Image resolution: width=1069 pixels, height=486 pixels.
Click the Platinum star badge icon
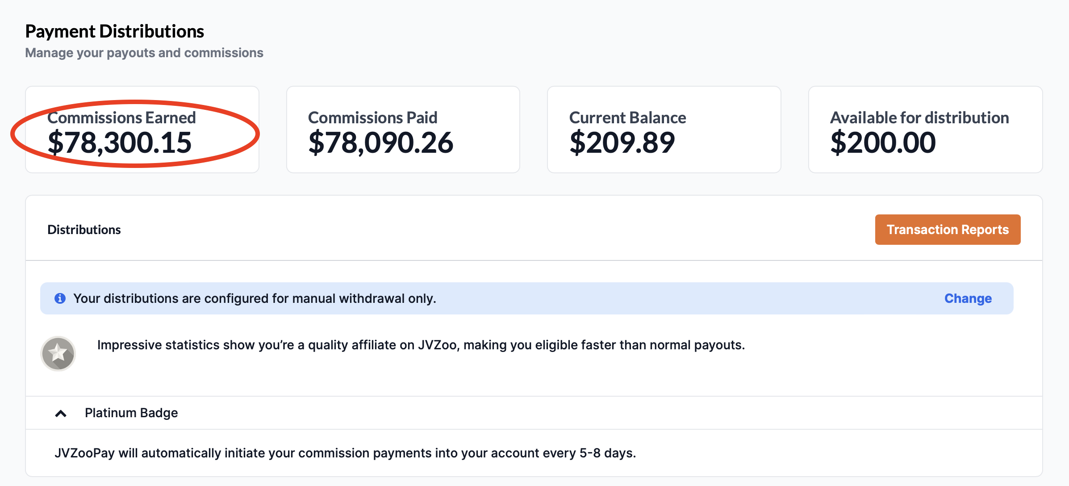[58, 354]
